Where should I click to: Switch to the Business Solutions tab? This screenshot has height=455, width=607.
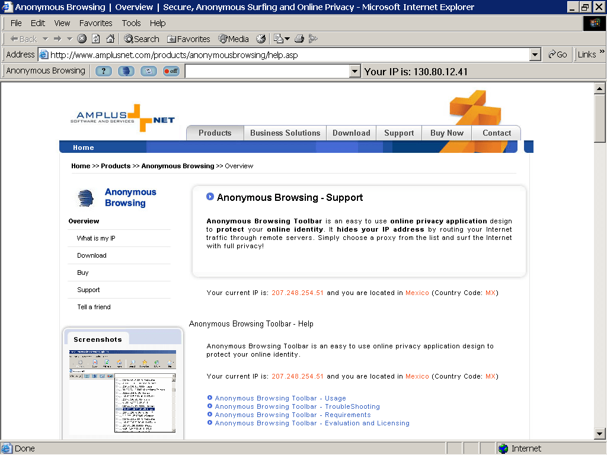[x=285, y=133]
